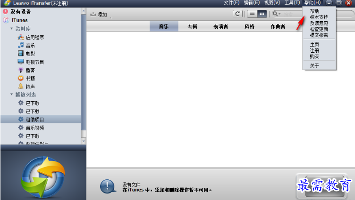The image size is (355, 200).
Task: Close the Leawo iTransfer window
Action: pos(349,3)
